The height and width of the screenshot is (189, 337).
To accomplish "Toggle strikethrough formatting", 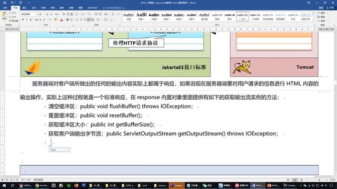I will (36, 20).
